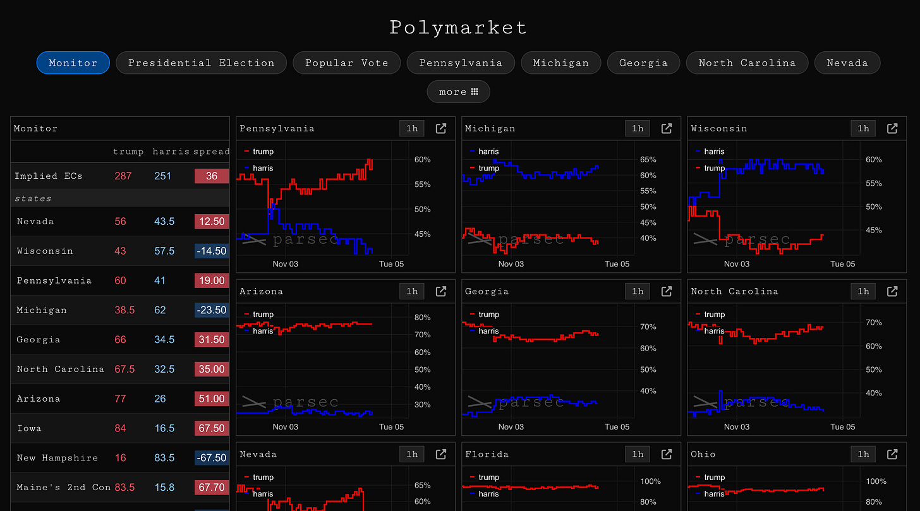The width and height of the screenshot is (920, 511).
Task: Change Georgia chart 1h interval
Action: click(x=638, y=291)
